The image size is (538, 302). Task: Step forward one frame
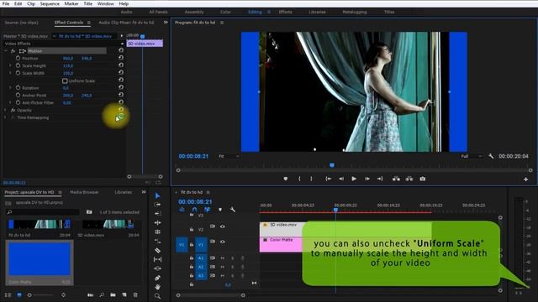click(x=367, y=179)
